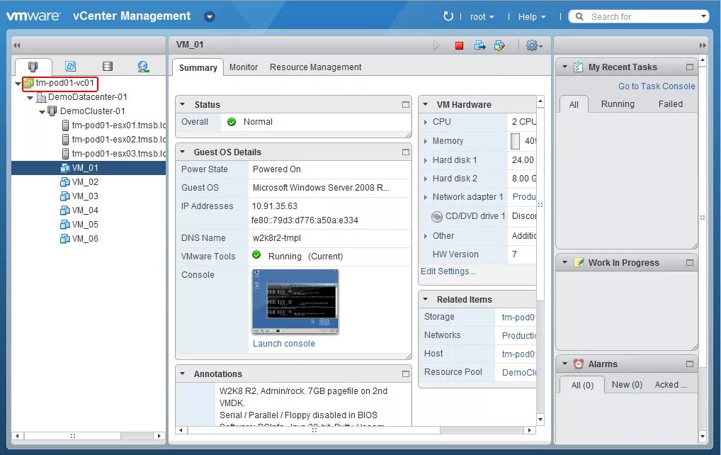
Task: Switch to the Resource Management tab
Action: [x=315, y=67]
